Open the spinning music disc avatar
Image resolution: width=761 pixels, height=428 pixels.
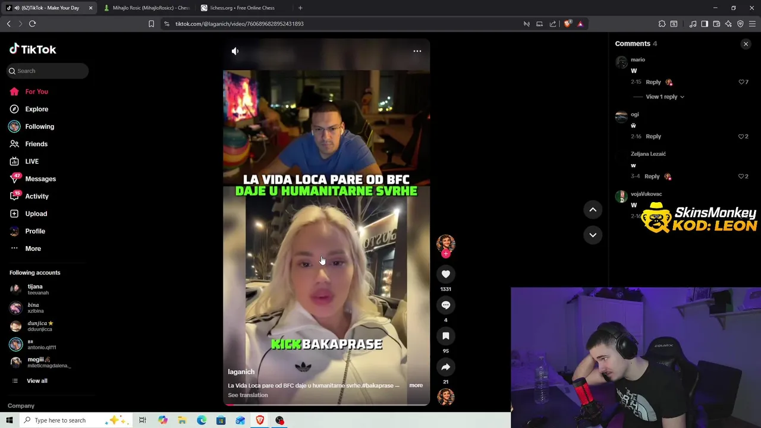(446, 396)
